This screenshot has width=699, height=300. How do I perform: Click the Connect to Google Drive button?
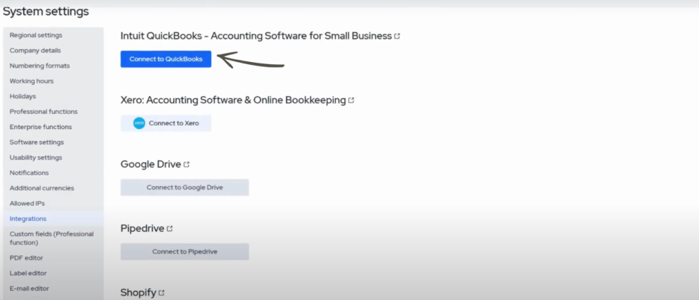point(185,187)
